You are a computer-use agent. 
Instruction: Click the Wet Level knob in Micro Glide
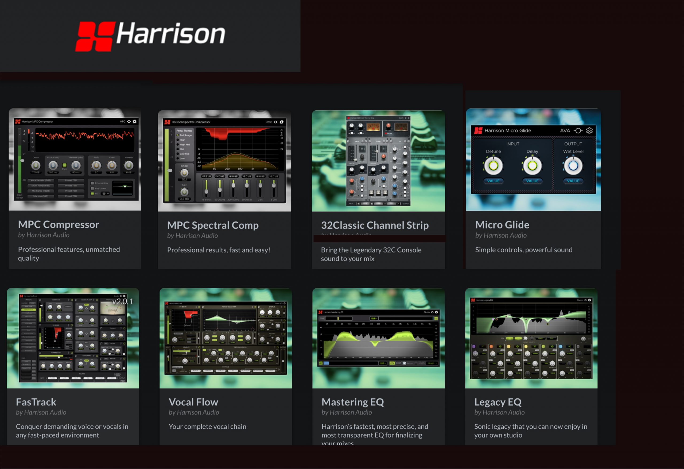573,165
